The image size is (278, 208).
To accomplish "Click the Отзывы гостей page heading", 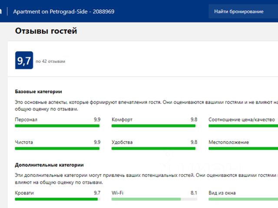I will [46, 31].
